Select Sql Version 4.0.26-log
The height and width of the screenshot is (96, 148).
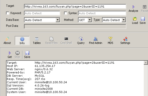tap(42, 85)
